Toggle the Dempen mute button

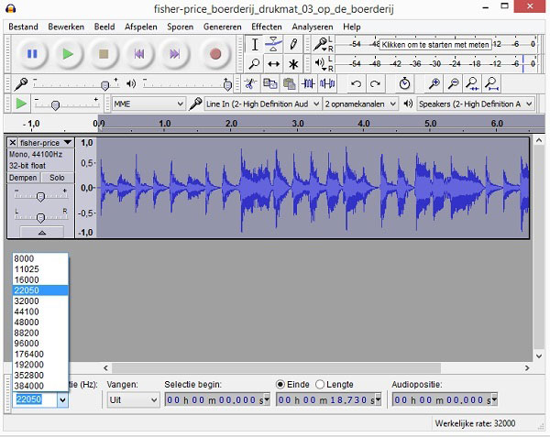point(23,178)
